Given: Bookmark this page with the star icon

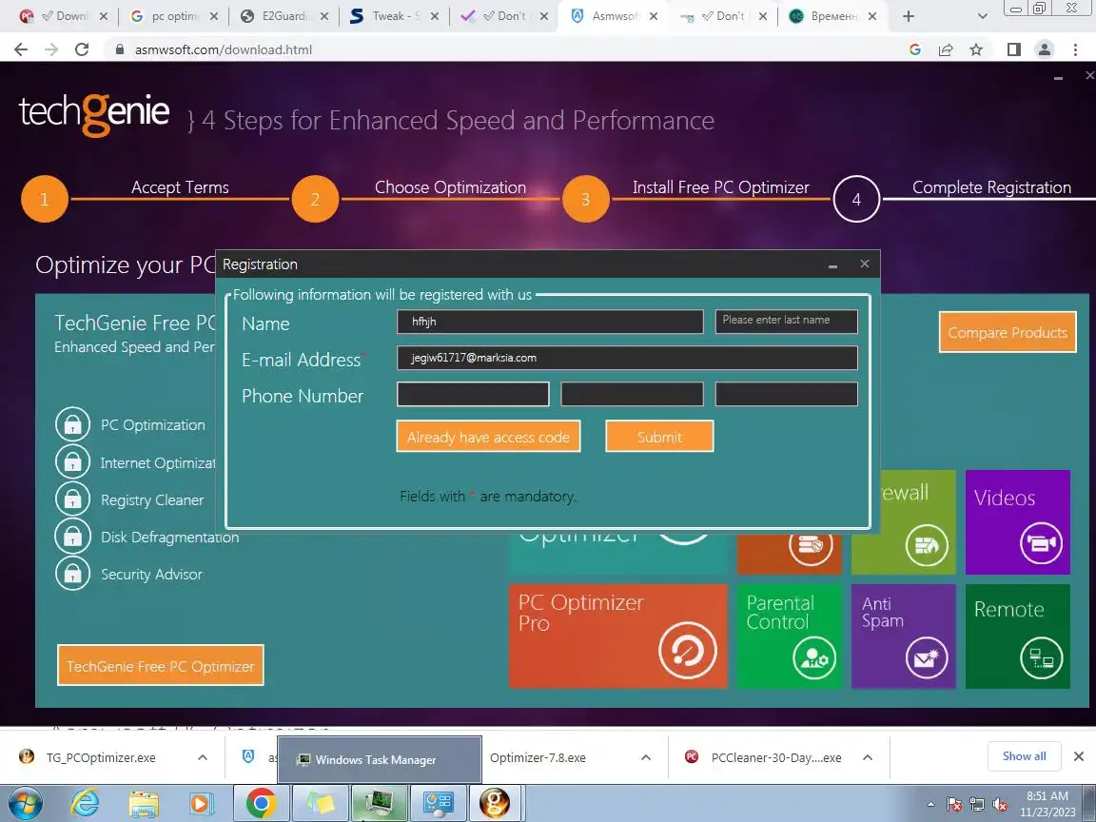Looking at the screenshot, I should [x=976, y=49].
